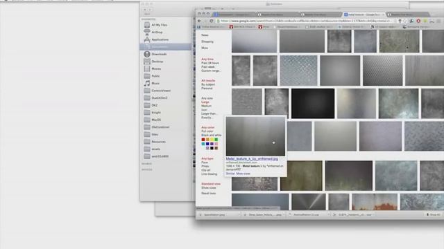The width and height of the screenshot is (444, 249).
Task: Reload the Google search page
Action: (x=211, y=21)
